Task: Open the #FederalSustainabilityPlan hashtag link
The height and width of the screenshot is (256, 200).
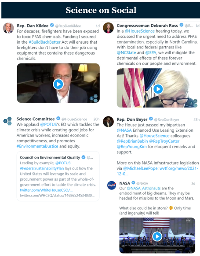Action: pyautogui.click(x=42, y=168)
